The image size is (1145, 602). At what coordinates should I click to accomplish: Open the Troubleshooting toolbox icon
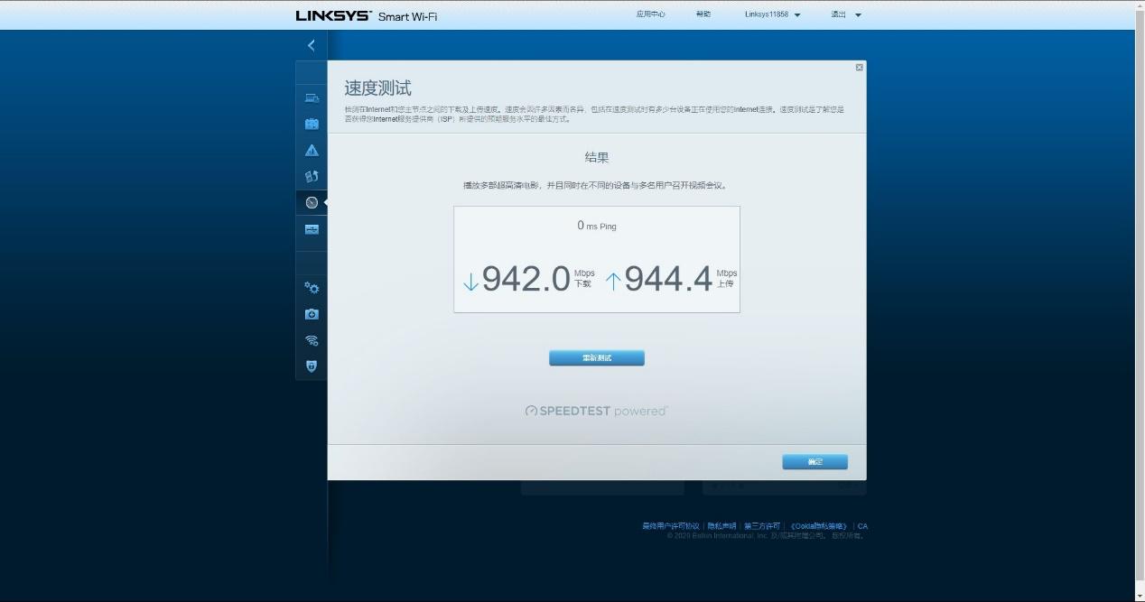coord(312,313)
